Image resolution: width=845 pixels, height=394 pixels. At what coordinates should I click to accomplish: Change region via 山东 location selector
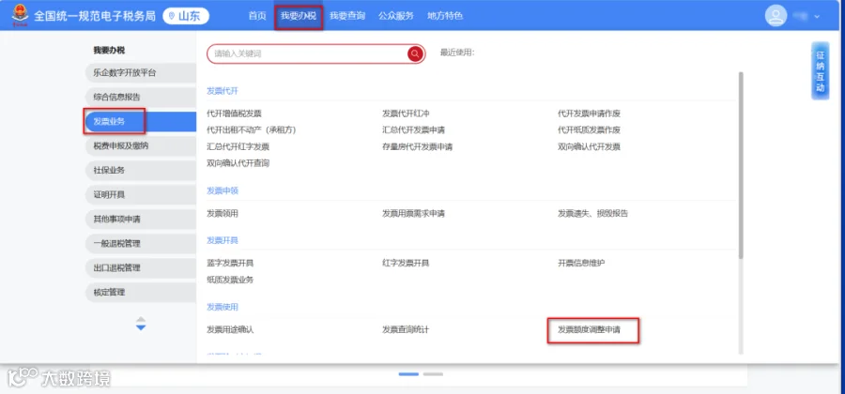tap(186, 16)
